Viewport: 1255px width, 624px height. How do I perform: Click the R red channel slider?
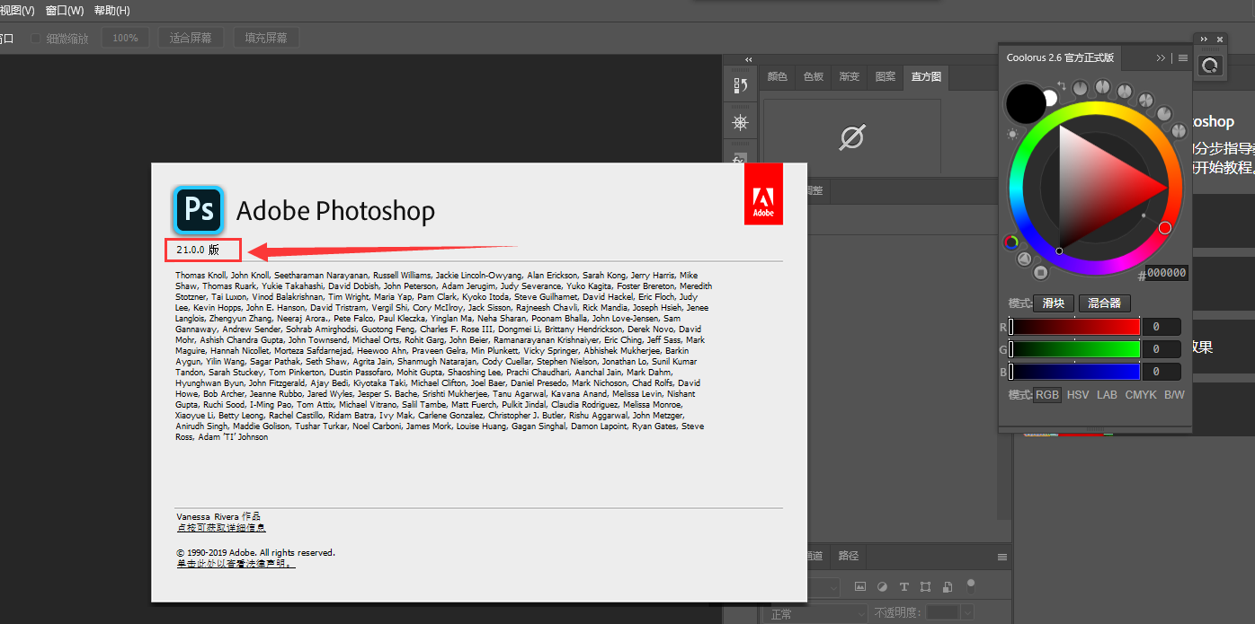pyautogui.click(x=1074, y=327)
